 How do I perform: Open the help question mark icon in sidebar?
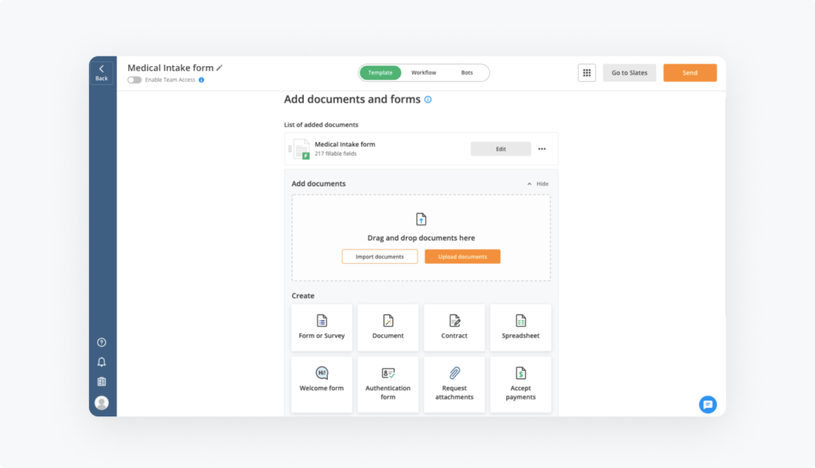[101, 342]
